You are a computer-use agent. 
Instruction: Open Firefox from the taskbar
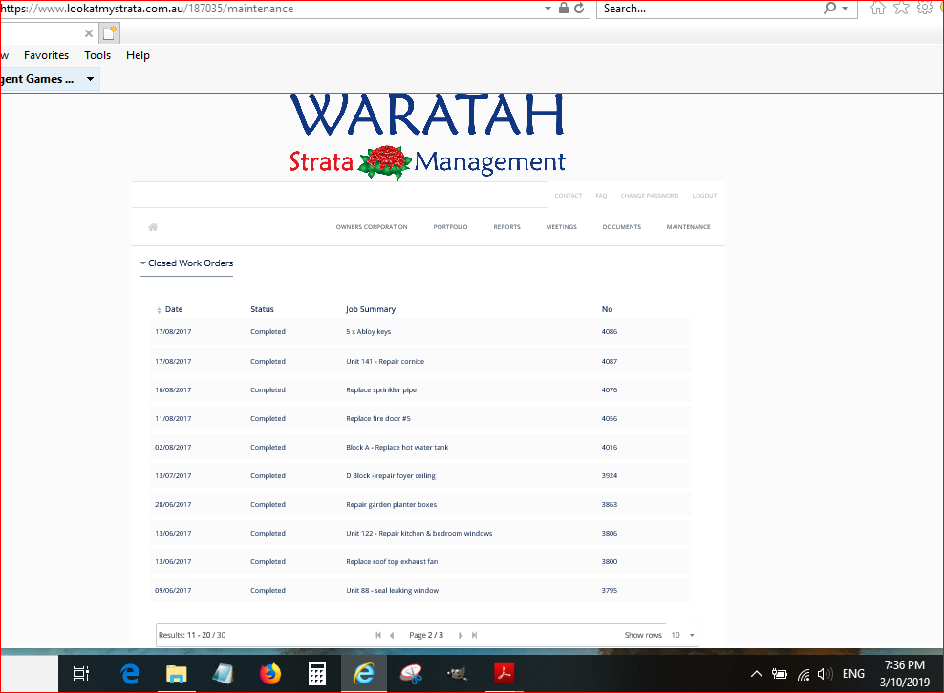click(x=270, y=674)
